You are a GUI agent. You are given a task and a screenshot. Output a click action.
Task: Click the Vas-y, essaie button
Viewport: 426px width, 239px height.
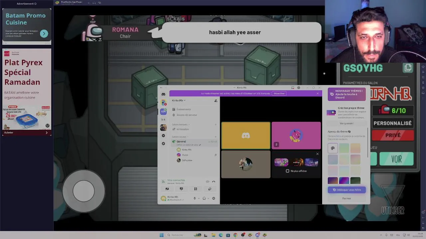tap(346, 123)
